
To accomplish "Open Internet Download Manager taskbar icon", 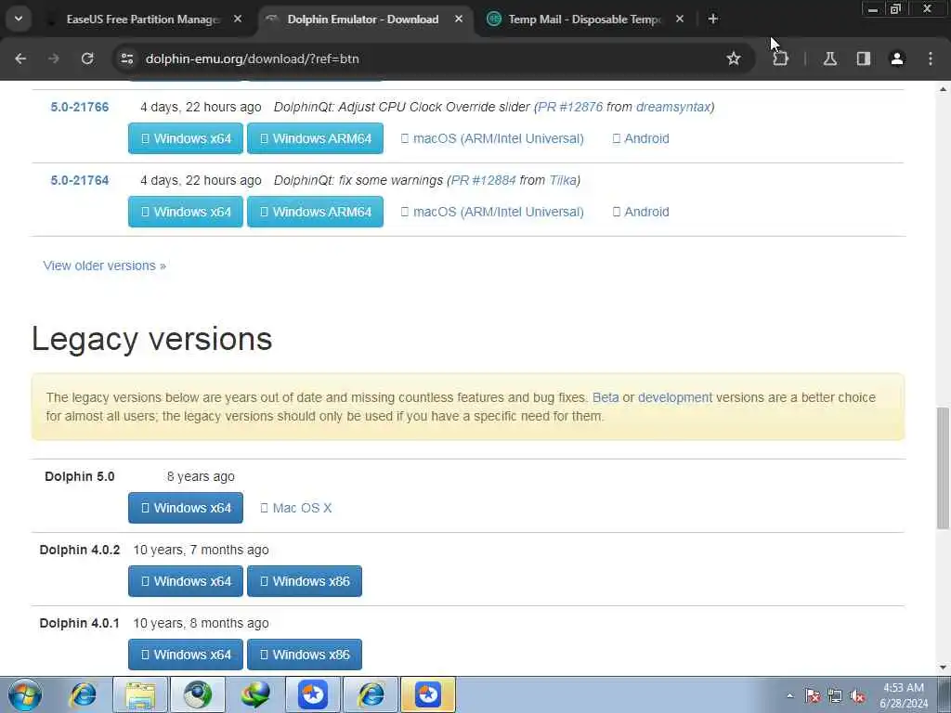I will pos(254,694).
